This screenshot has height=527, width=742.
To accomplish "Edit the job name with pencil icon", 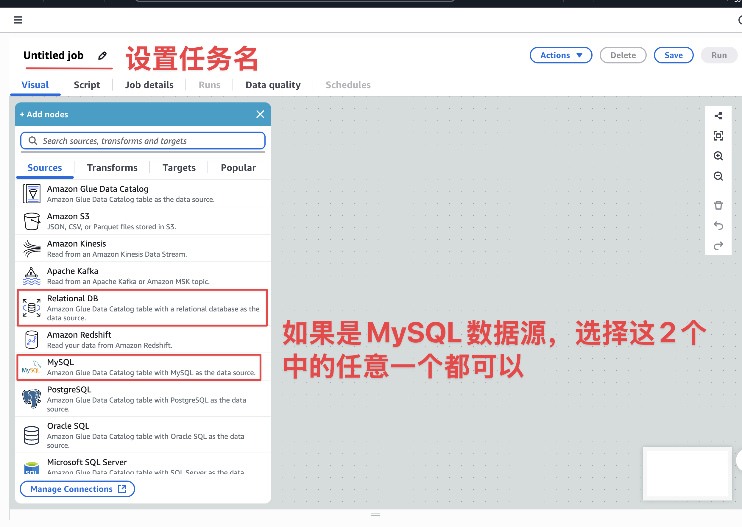I will coord(102,55).
